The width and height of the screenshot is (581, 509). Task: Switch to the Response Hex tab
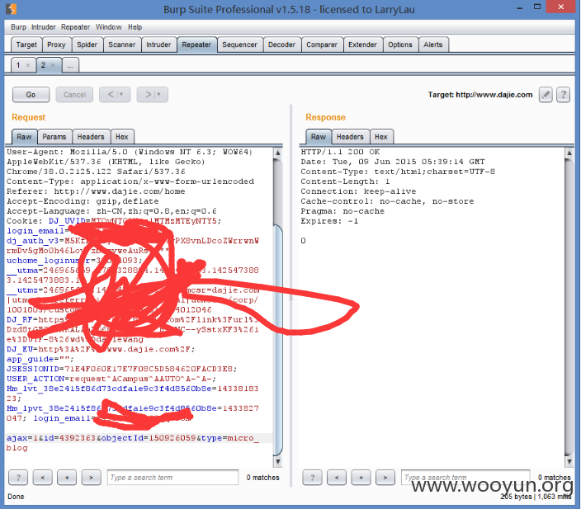click(381, 137)
